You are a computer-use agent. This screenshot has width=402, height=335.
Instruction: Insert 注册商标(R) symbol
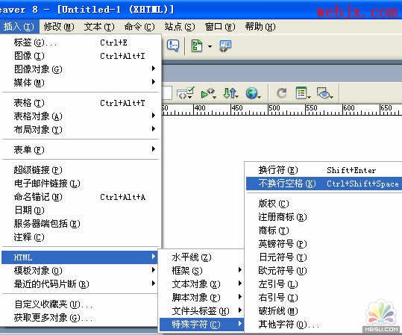click(324, 217)
